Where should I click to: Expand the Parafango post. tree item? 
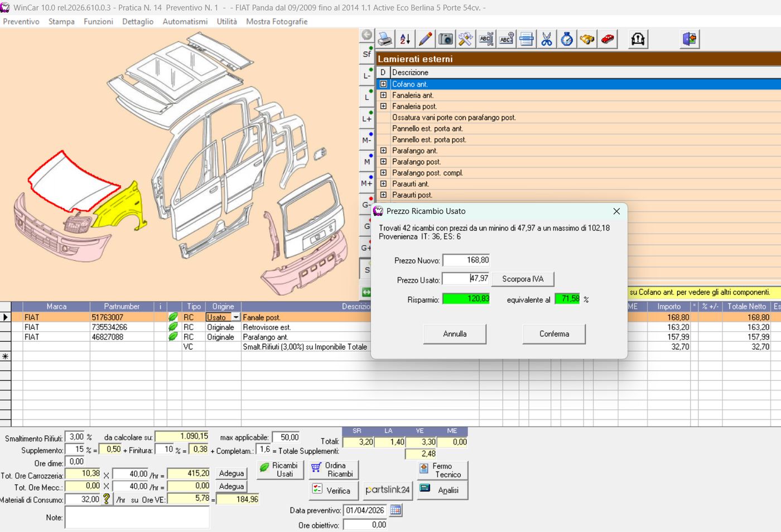pyautogui.click(x=383, y=162)
